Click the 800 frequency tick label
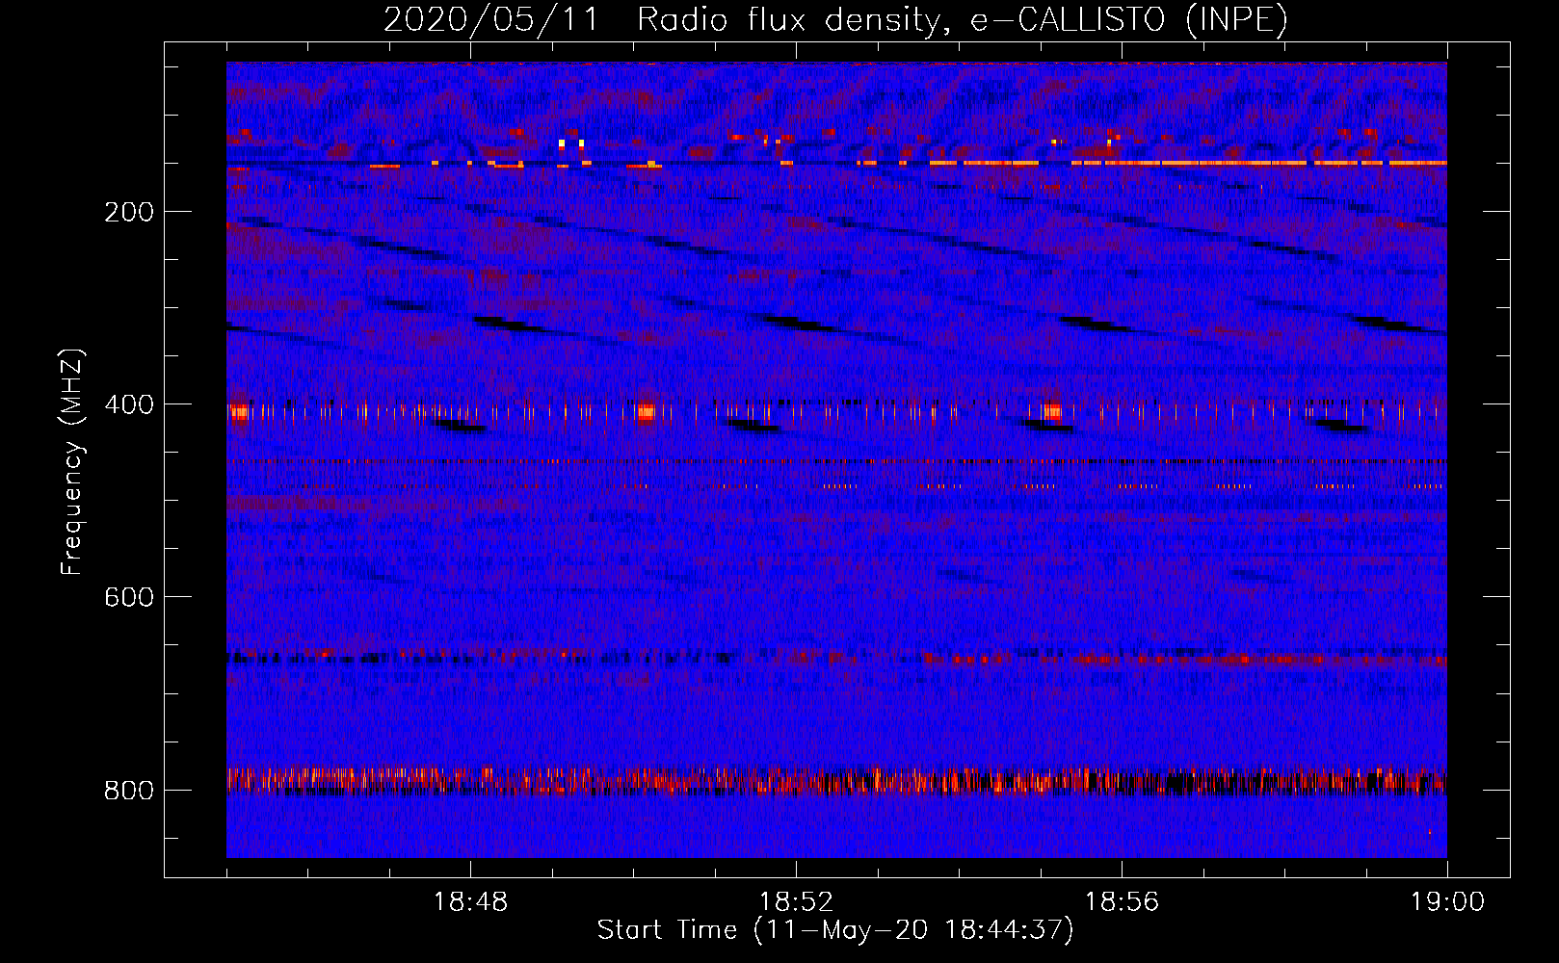Screen dimensions: 1559x963 pyautogui.click(x=129, y=791)
